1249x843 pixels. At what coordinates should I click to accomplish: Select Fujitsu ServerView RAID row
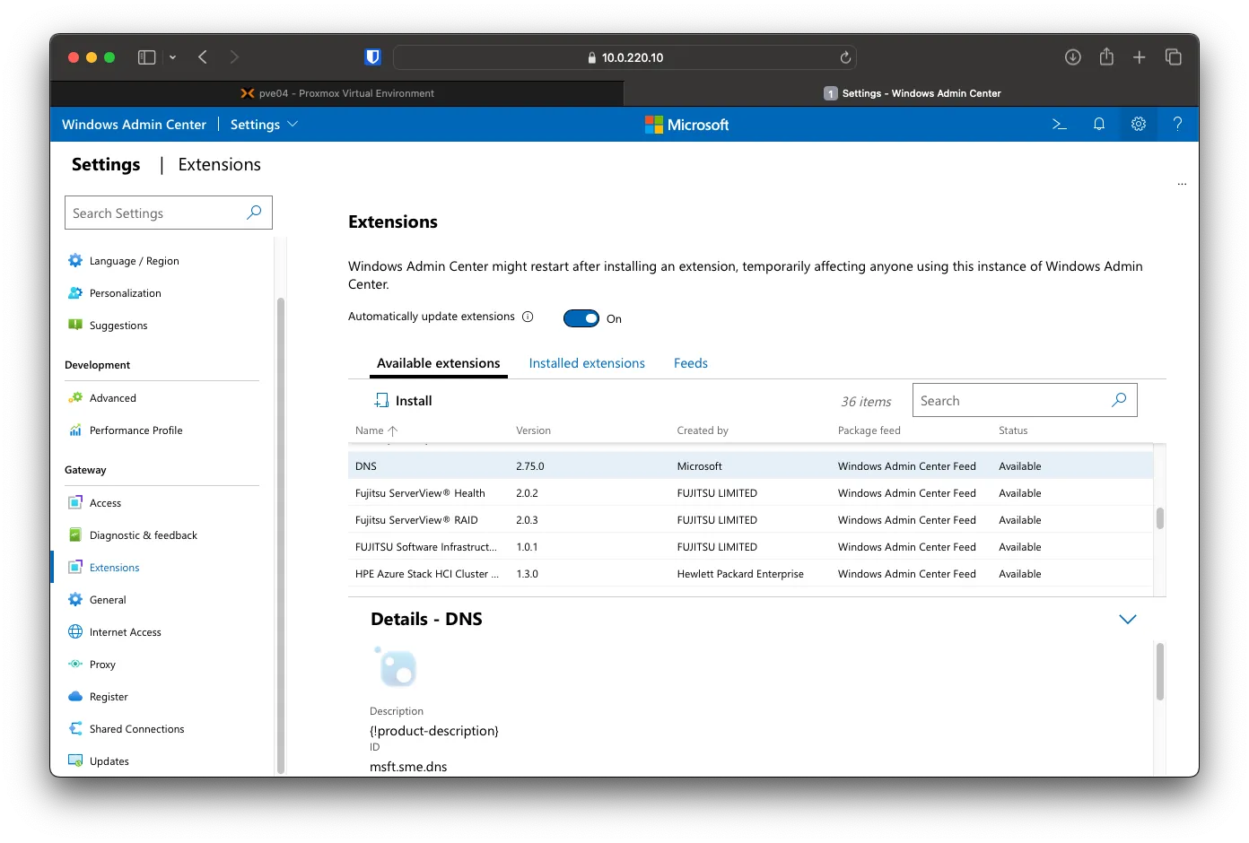click(x=750, y=520)
